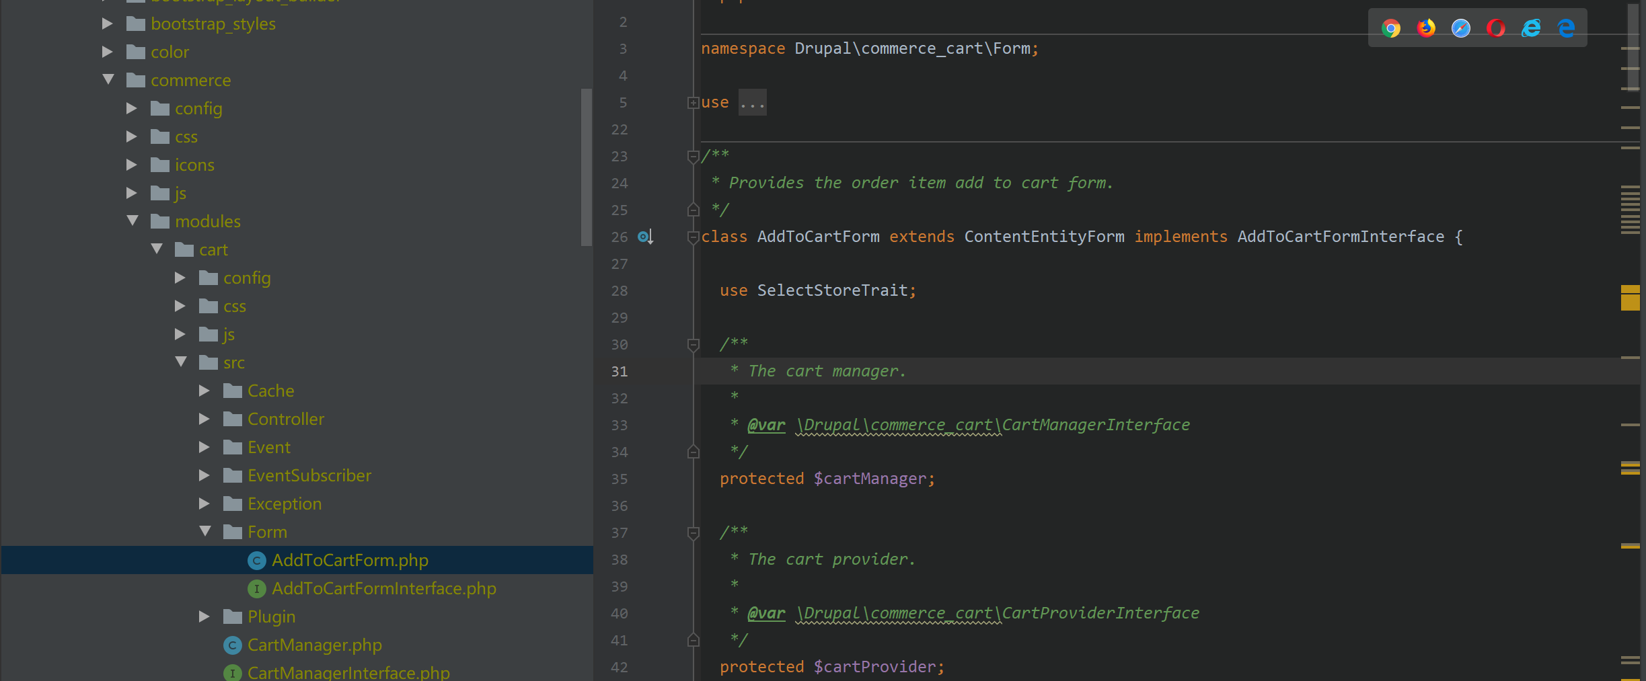The image size is (1646, 681).
Task: Click the cart folder icon
Action: pos(184,249)
